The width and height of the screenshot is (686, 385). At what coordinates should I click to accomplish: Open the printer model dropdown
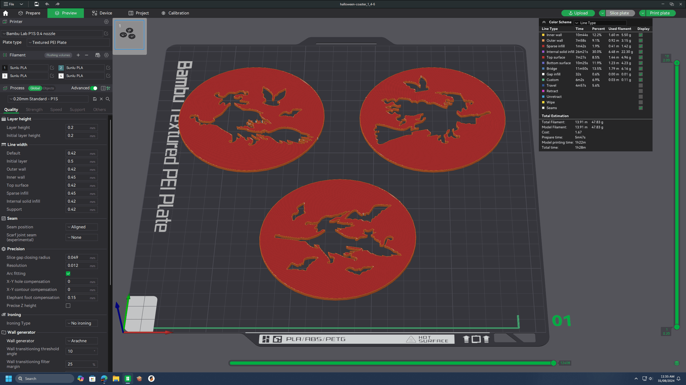coord(52,33)
